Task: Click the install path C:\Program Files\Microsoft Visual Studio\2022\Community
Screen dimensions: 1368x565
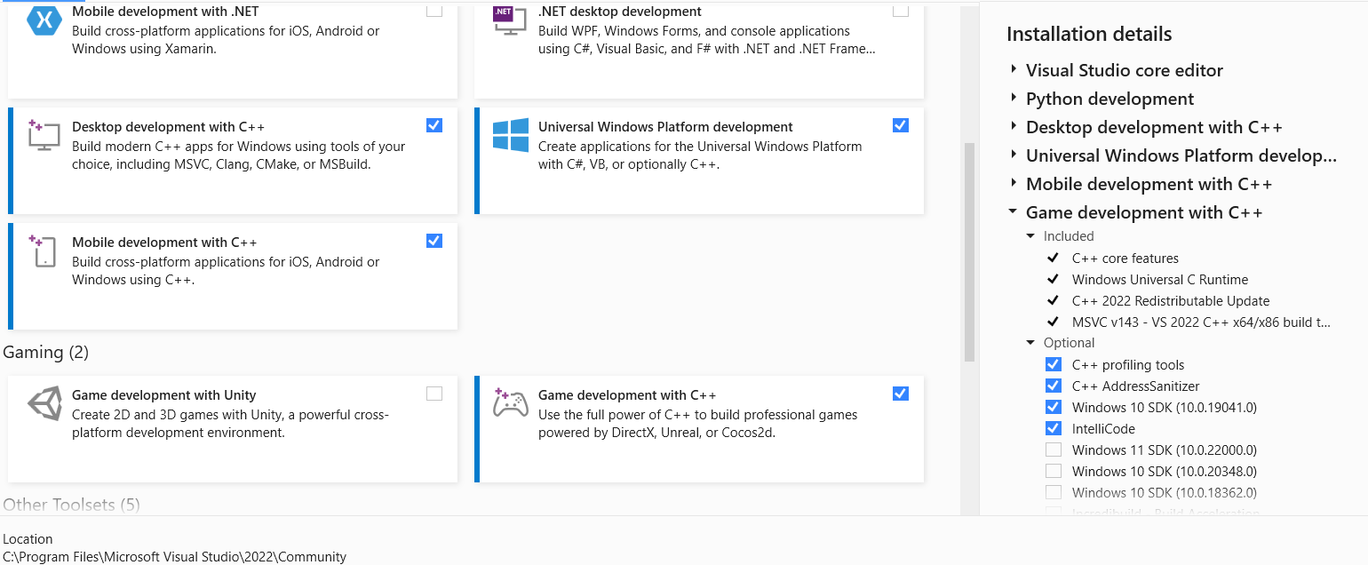Action: pyautogui.click(x=174, y=557)
